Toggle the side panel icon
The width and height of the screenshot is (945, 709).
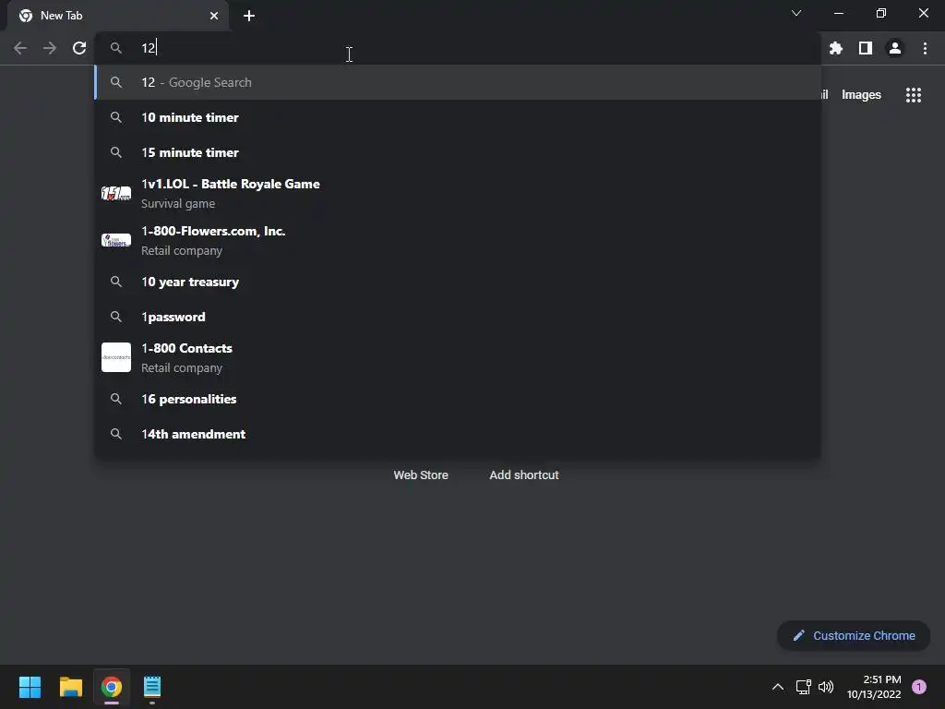pos(866,48)
